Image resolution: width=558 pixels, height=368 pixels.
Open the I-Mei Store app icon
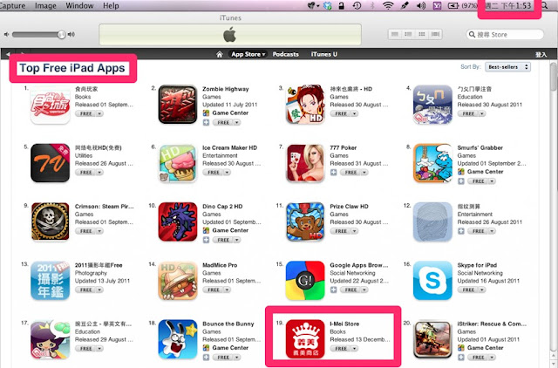pyautogui.click(x=305, y=339)
